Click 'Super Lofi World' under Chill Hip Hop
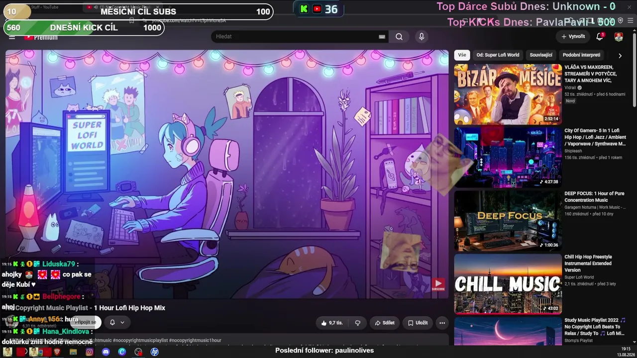The height and width of the screenshot is (358, 637). click(x=579, y=277)
